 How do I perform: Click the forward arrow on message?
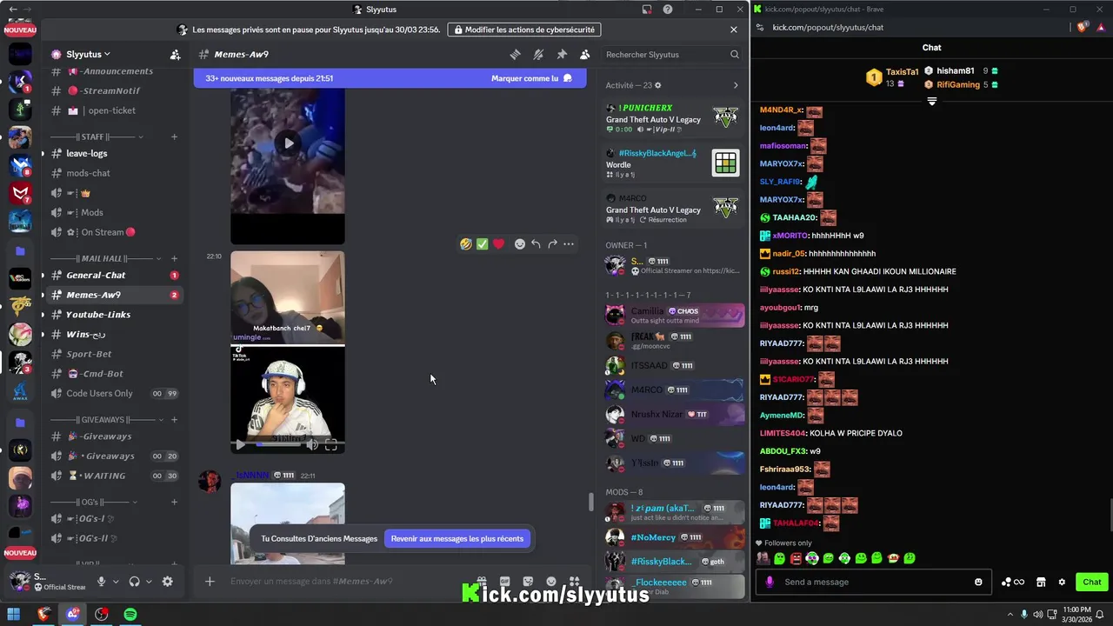(x=552, y=244)
